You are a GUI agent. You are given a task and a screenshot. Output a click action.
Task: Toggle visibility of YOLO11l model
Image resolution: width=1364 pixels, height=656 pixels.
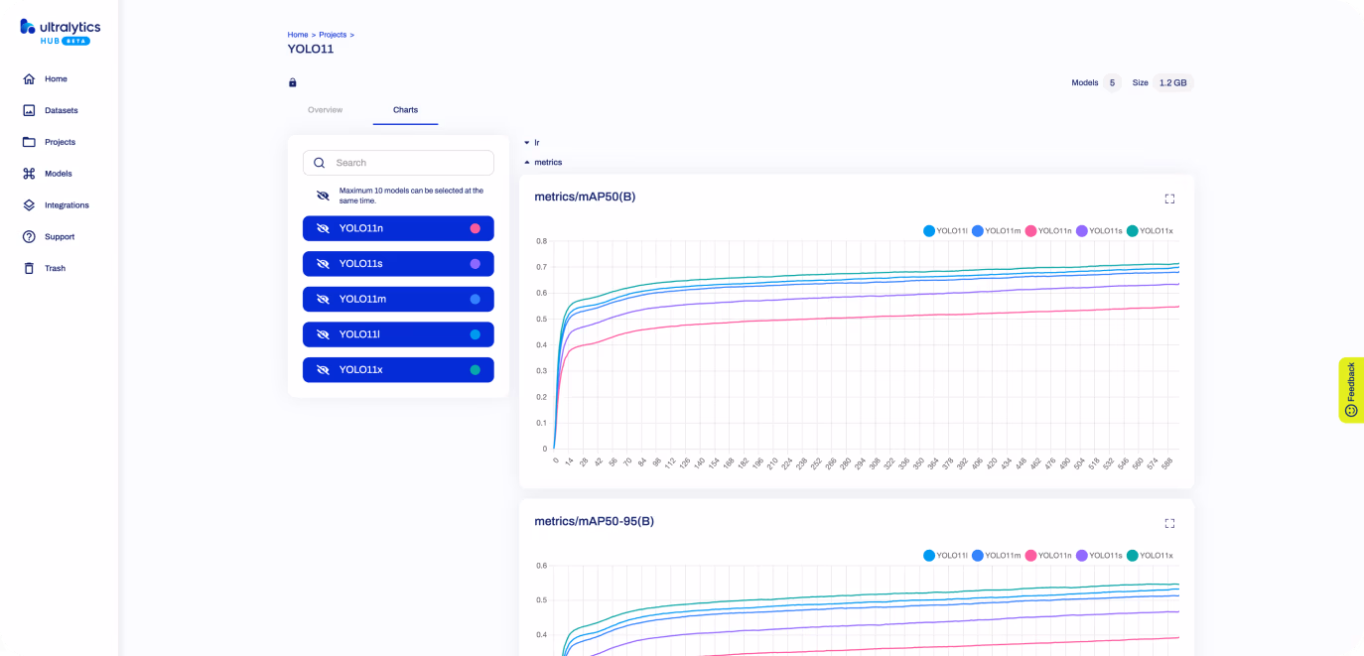click(323, 334)
